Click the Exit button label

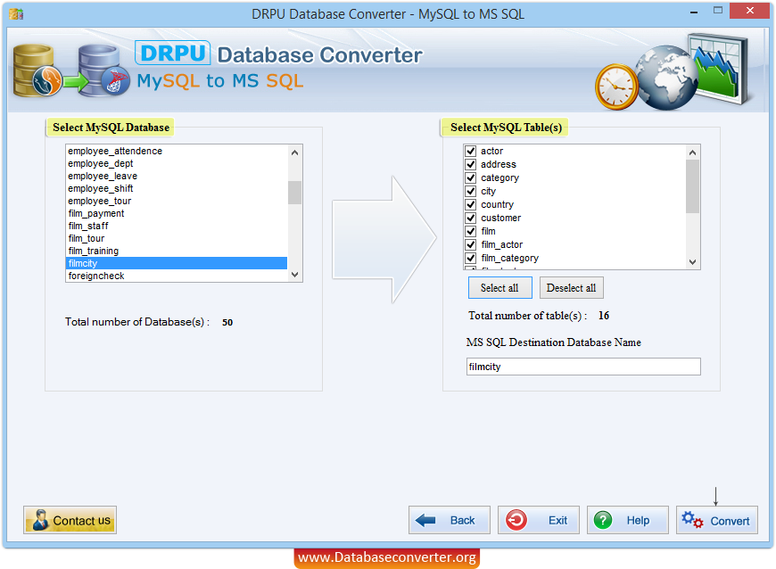click(x=557, y=521)
